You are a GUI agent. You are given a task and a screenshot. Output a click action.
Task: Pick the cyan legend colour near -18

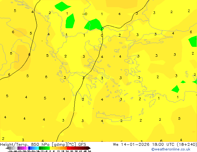point(38,148)
